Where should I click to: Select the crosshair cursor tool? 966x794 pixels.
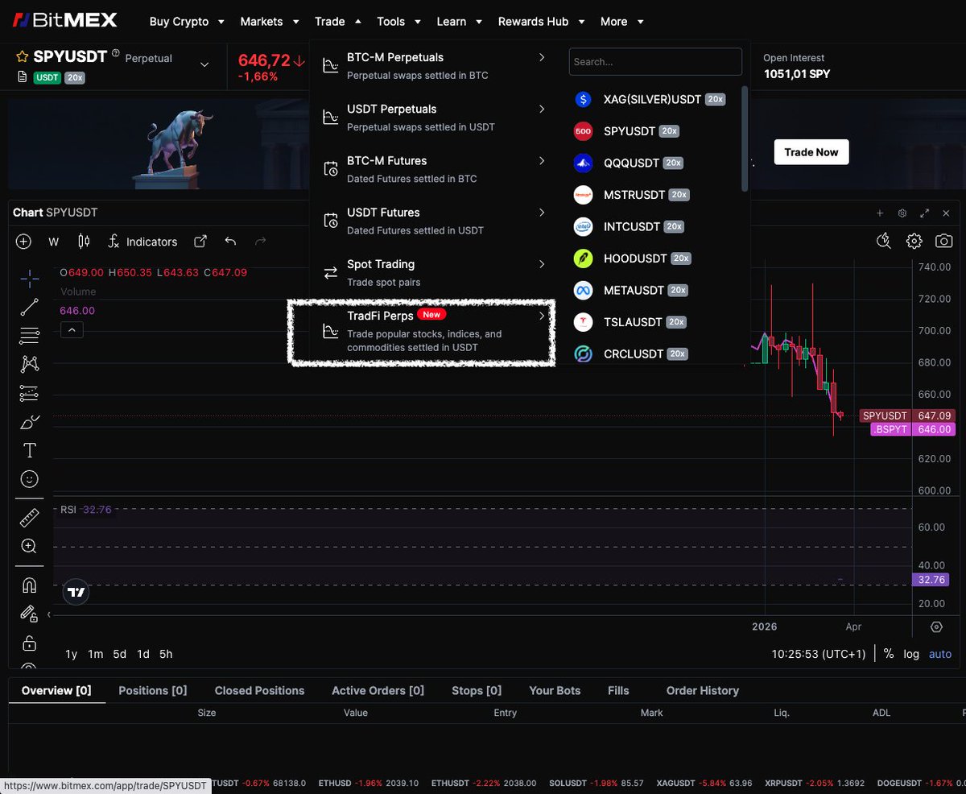click(x=30, y=279)
